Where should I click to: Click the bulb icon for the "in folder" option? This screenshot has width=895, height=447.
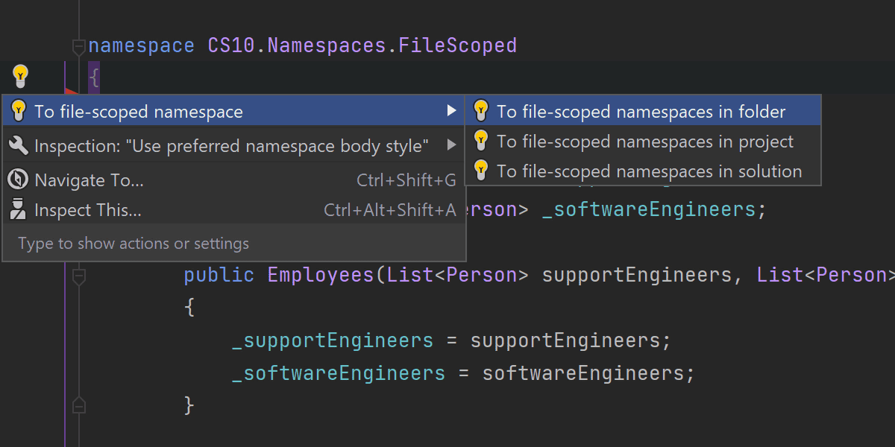[481, 111]
